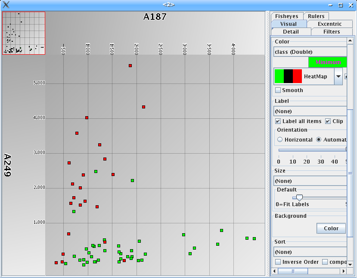Click the horizontal scrollbar thumb of panel
The height and width of the screenshot is (278, 357).
click(293, 271)
